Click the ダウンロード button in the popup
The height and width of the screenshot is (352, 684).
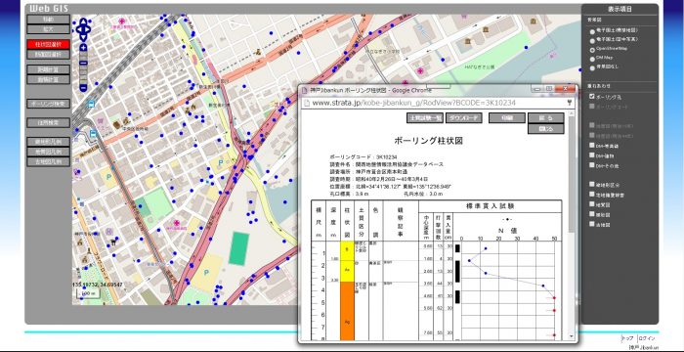tap(464, 118)
